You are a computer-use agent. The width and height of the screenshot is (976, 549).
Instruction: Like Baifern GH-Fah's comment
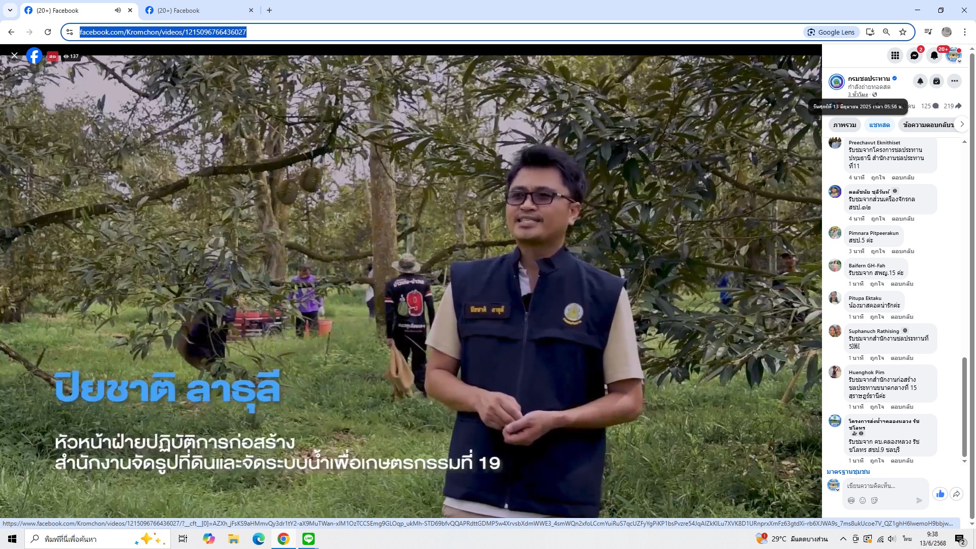[x=877, y=284]
